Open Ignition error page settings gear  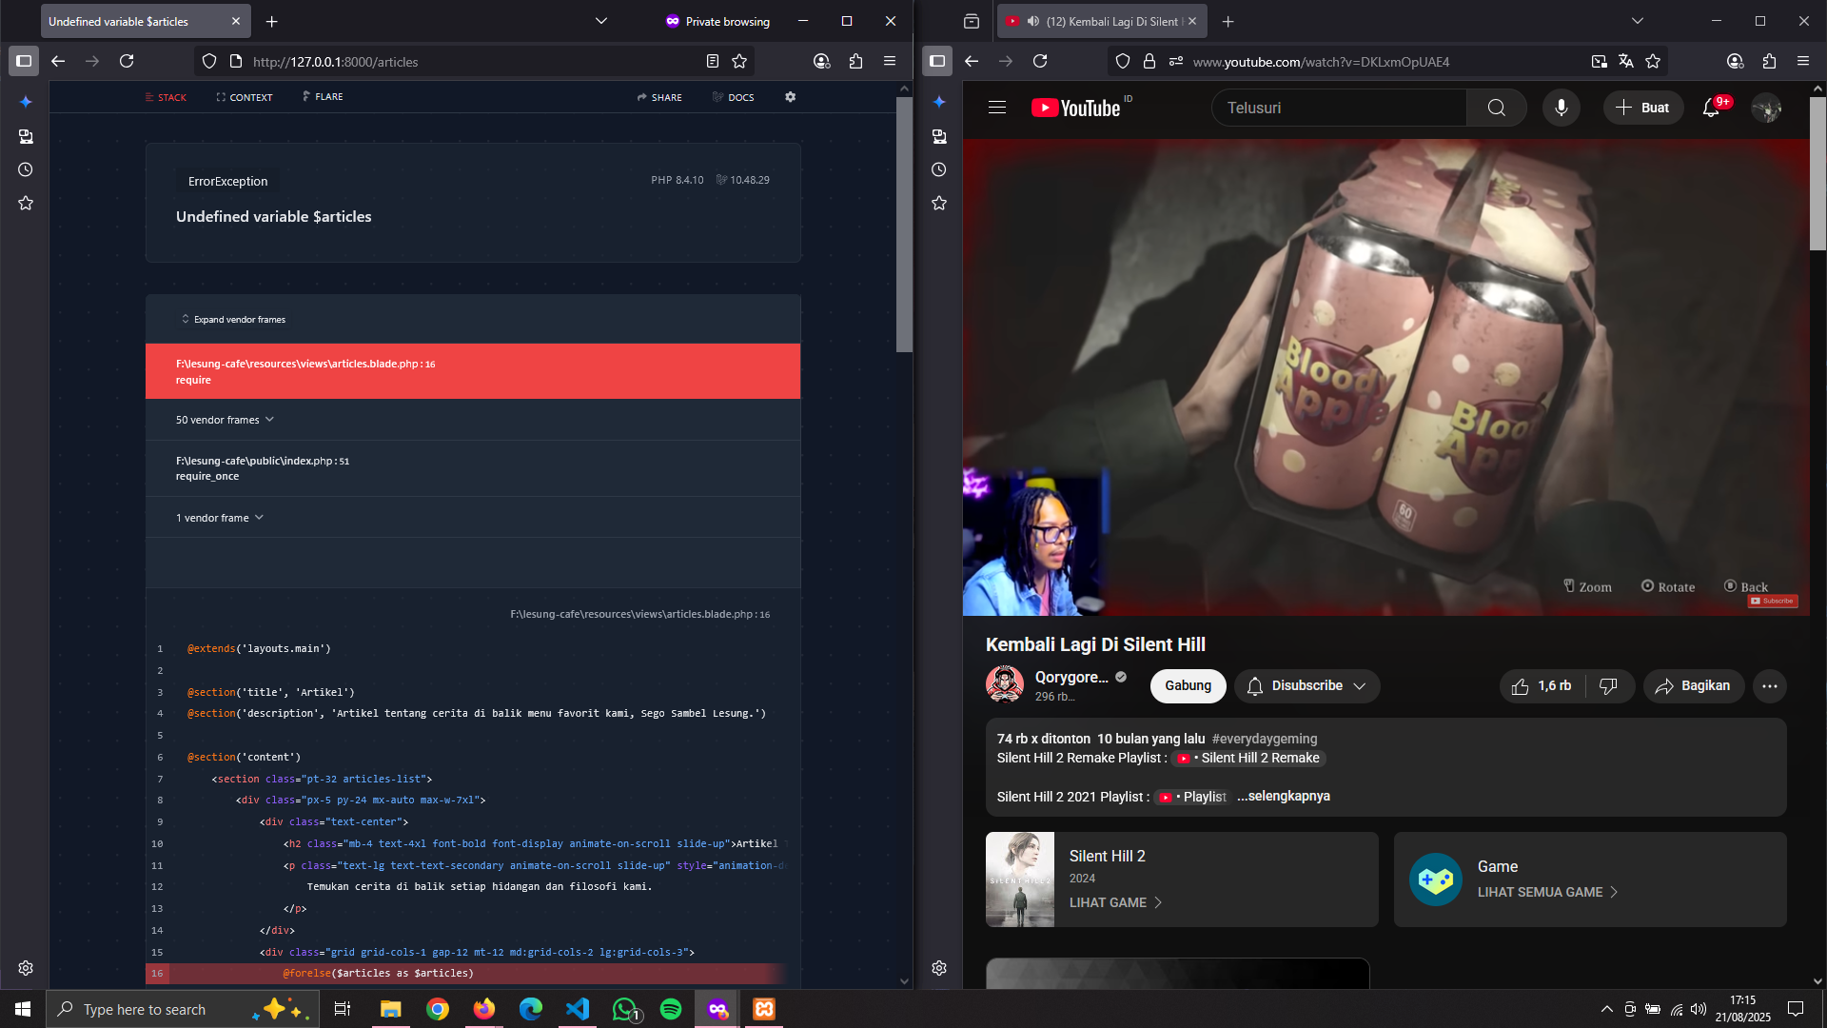[790, 97]
